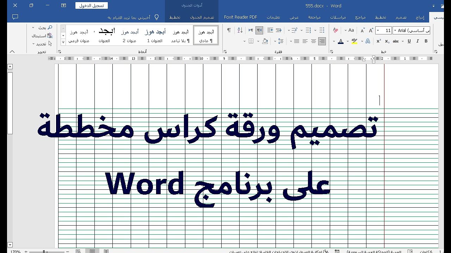Open the styles pane dialog launcher

(60, 52)
